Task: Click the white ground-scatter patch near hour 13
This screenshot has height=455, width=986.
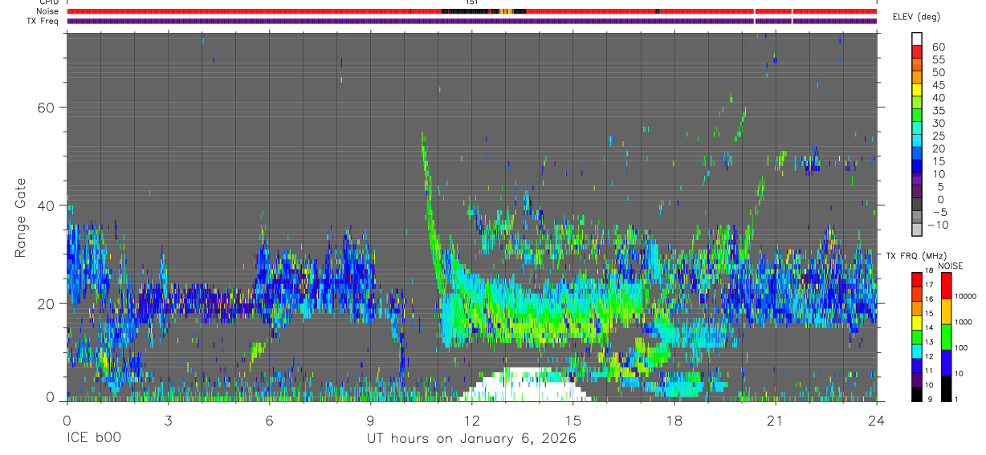Action: pyautogui.click(x=526, y=386)
